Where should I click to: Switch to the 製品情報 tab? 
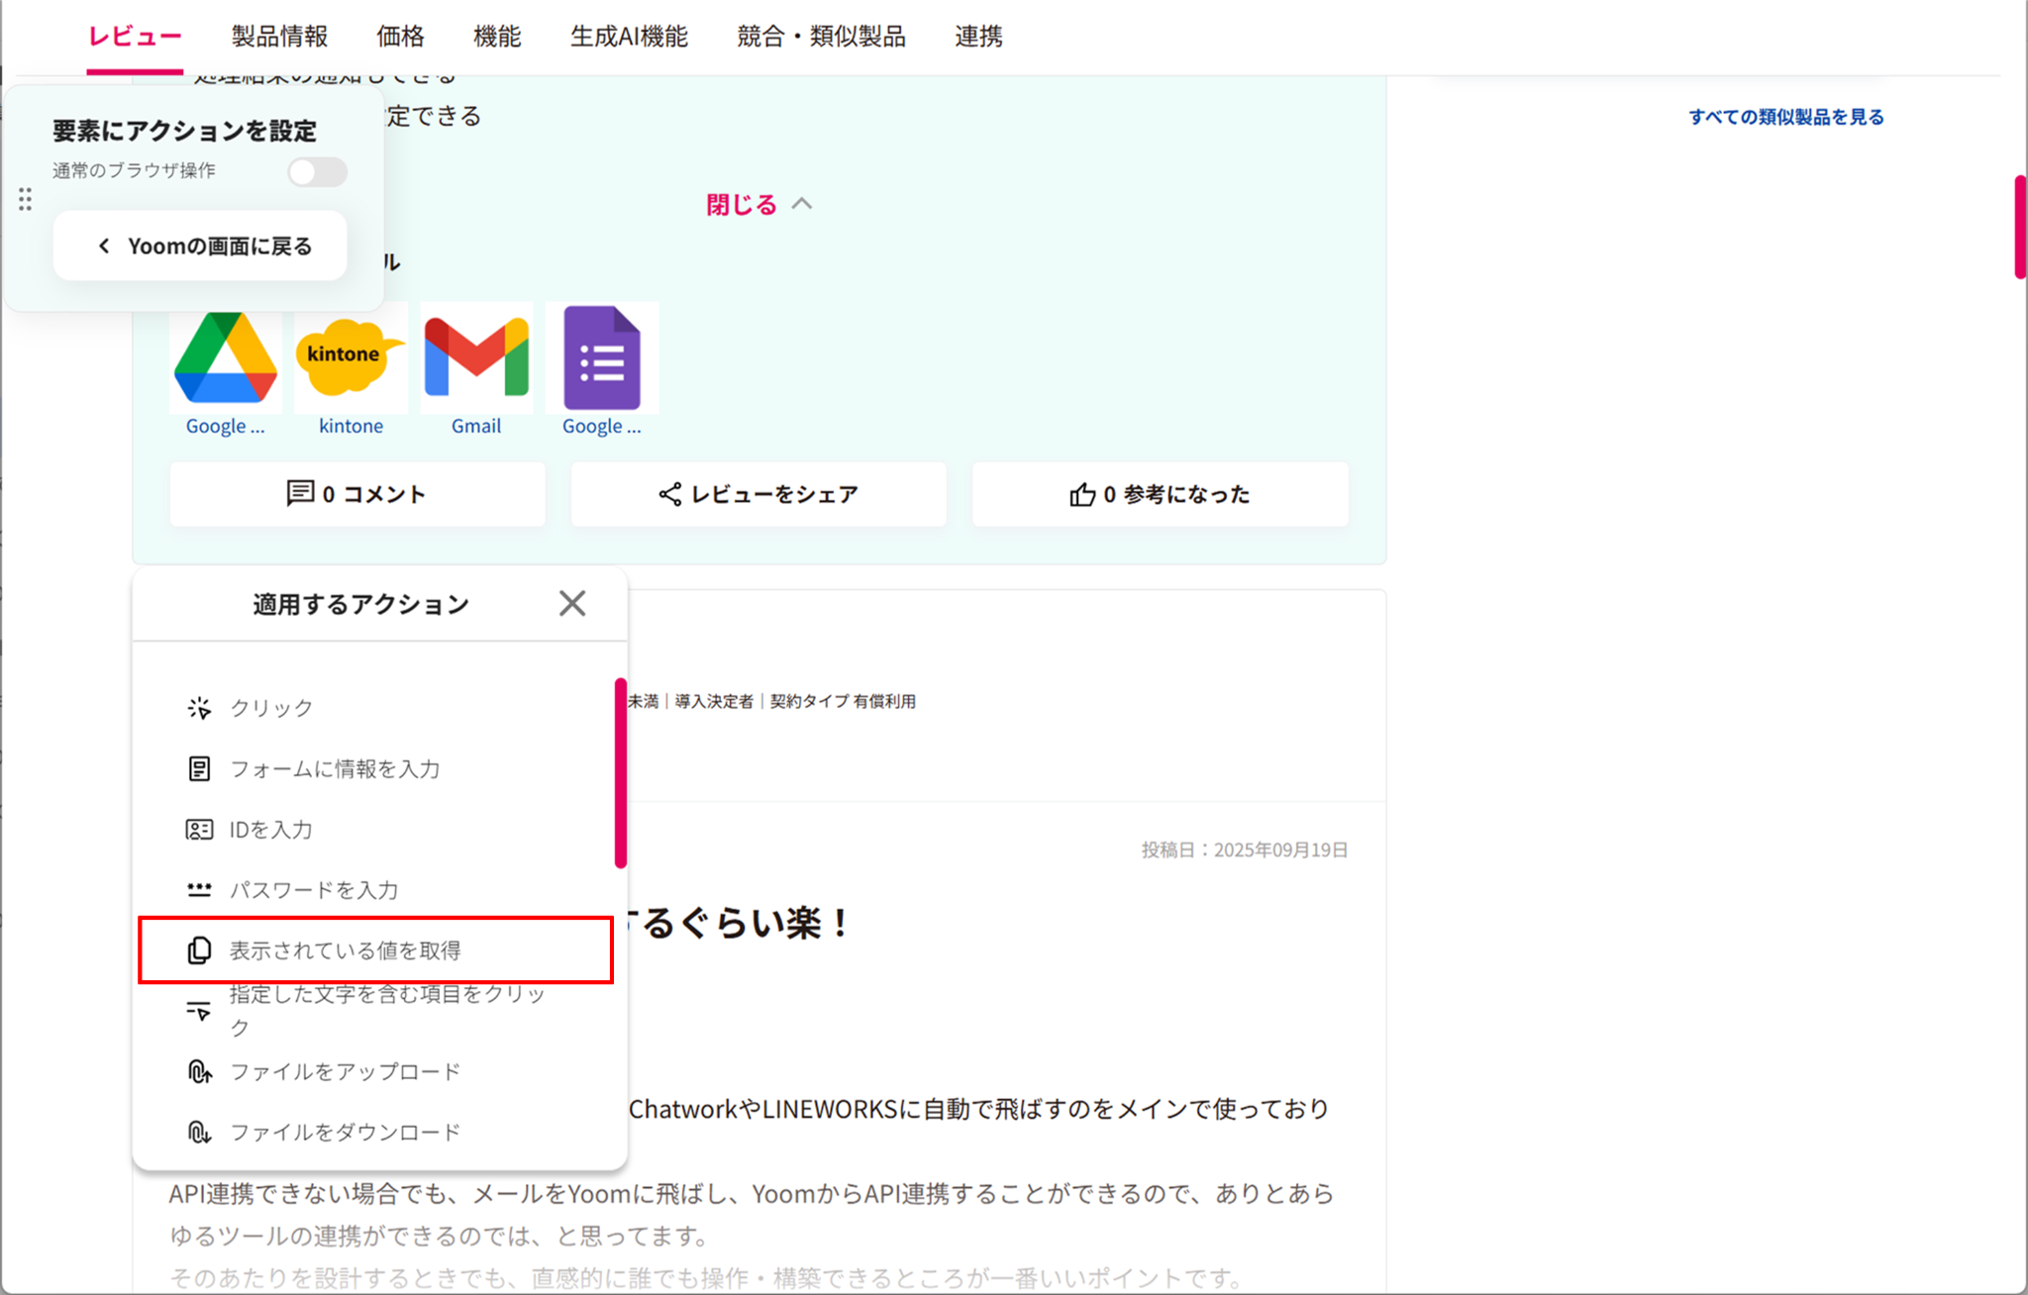point(279,37)
